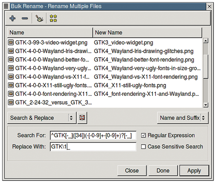
Task: Click the Close button
Action: 132,170
